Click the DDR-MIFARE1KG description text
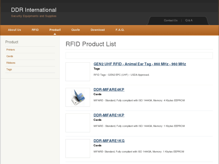This screenshot has height=164, width=219. click(139, 152)
